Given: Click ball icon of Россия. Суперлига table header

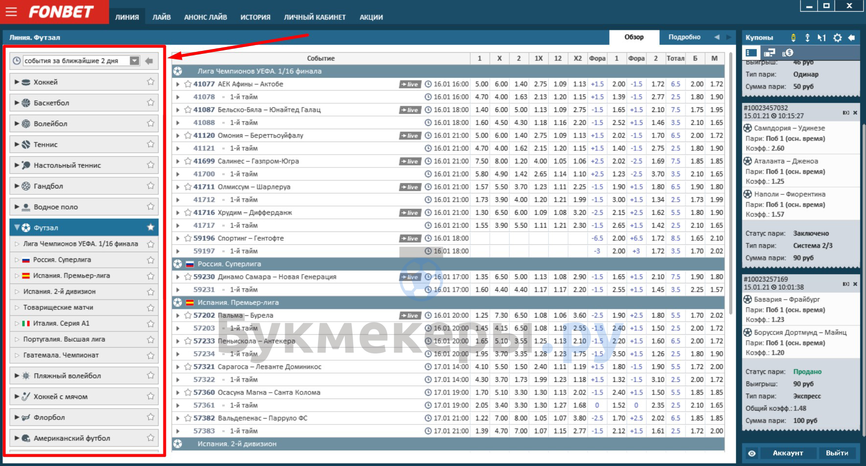Looking at the screenshot, I should pyautogui.click(x=178, y=264).
